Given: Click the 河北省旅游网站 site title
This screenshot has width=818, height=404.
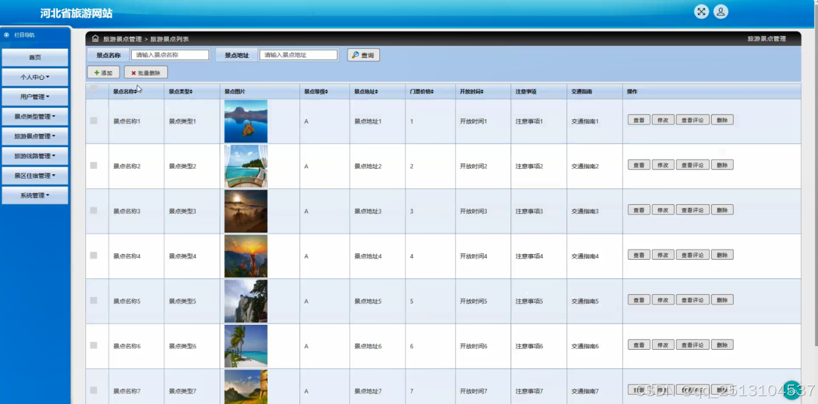Looking at the screenshot, I should pos(76,13).
